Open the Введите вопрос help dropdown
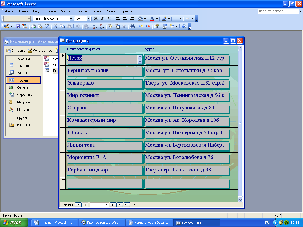 (x=300, y=11)
